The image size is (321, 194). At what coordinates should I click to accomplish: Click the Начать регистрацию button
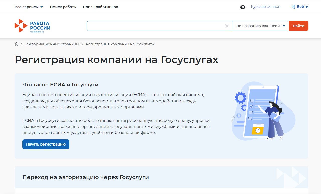tap(46, 144)
